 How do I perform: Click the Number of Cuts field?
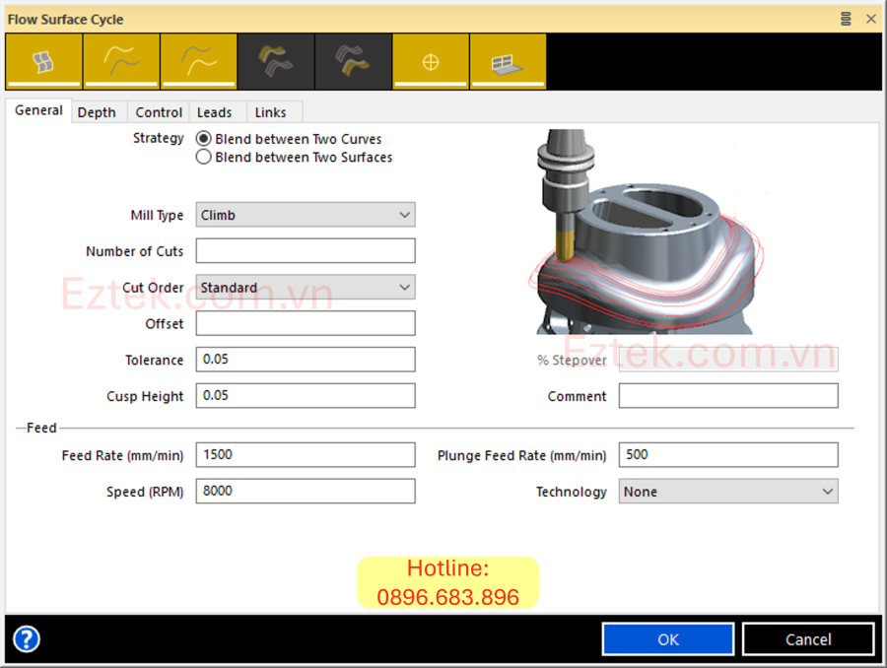pos(306,251)
